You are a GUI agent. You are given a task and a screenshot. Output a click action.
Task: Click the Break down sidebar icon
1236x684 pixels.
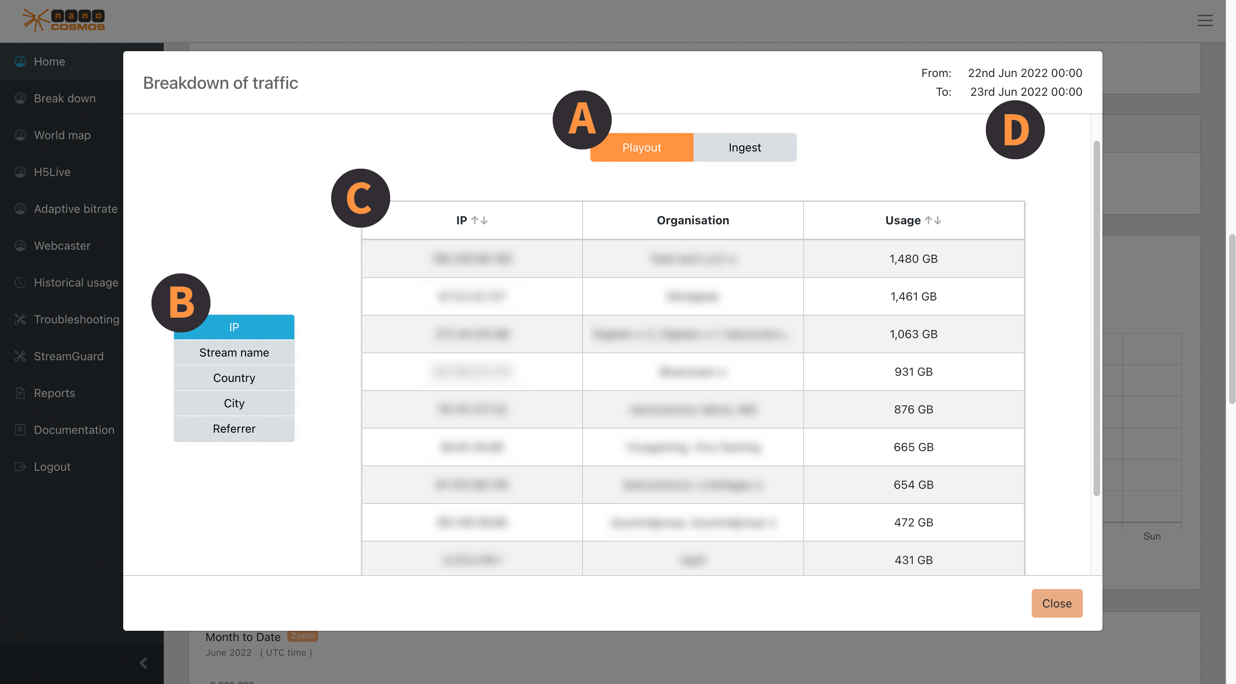coord(20,98)
